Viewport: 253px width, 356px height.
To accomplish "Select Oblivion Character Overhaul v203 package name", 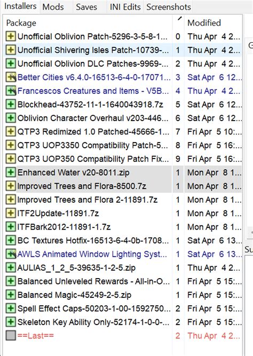I will [x=93, y=118].
